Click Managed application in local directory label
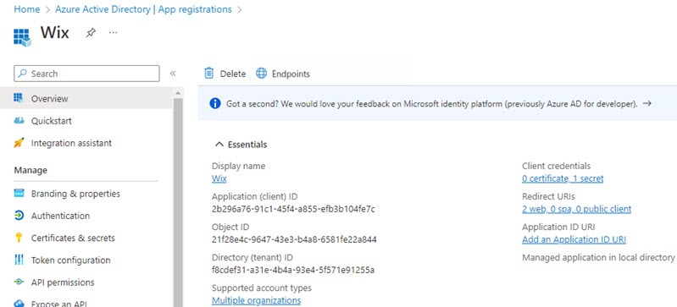 click(598, 257)
